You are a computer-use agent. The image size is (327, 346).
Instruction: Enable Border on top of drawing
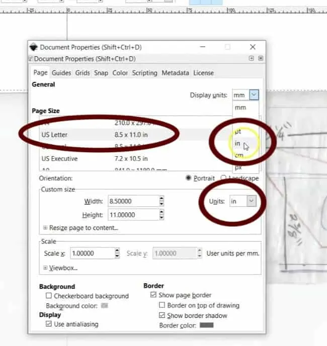click(x=162, y=305)
